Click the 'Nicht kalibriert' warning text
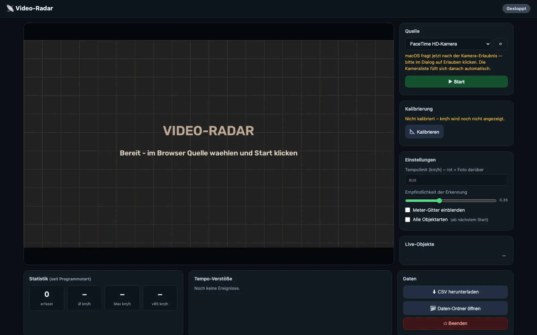Image resolution: width=537 pixels, height=335 pixels. tap(455, 119)
